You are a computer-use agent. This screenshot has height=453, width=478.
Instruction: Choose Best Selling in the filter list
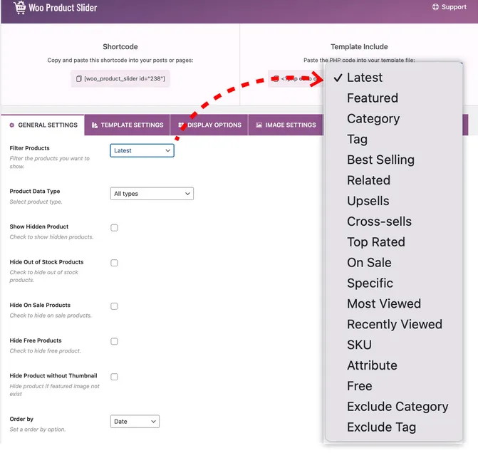coord(394,160)
